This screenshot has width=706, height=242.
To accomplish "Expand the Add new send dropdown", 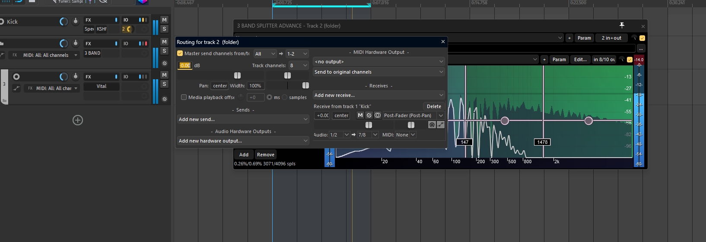I will coord(243,119).
